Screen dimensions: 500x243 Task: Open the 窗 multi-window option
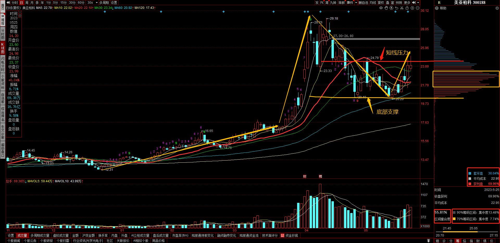tap(392, 3)
